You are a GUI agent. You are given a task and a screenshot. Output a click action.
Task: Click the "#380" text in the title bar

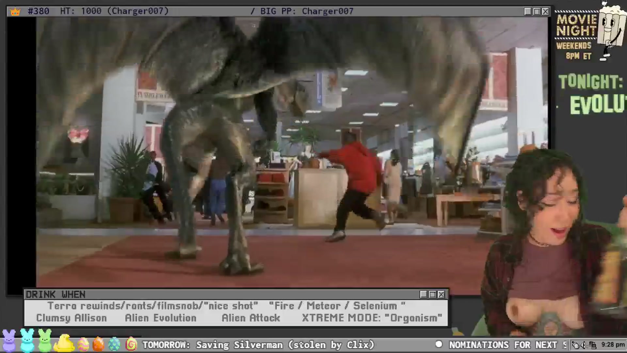click(39, 11)
